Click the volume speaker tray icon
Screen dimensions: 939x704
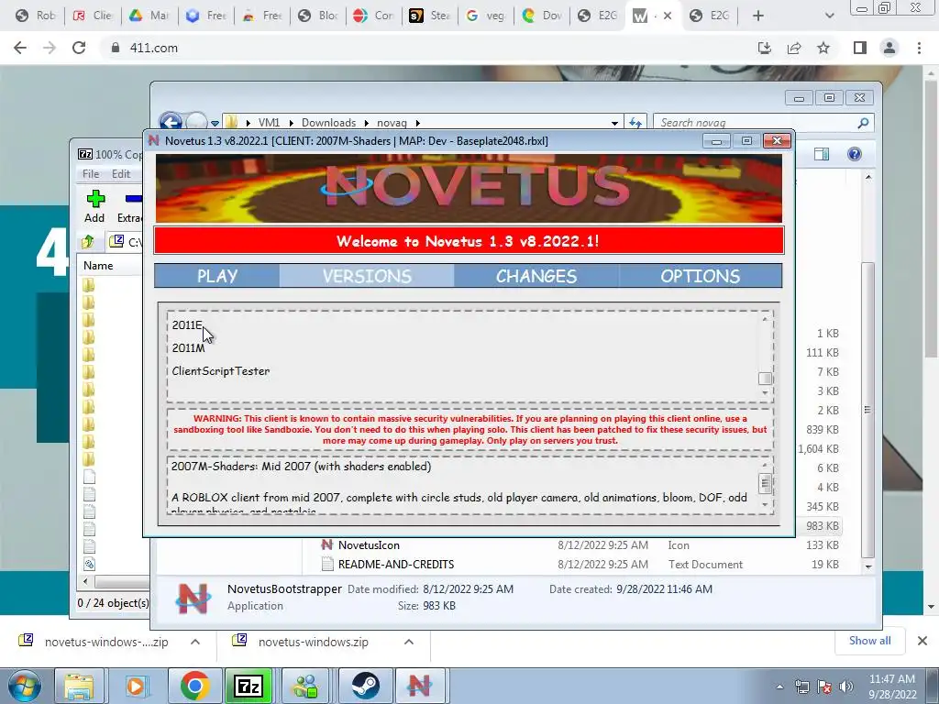(845, 687)
